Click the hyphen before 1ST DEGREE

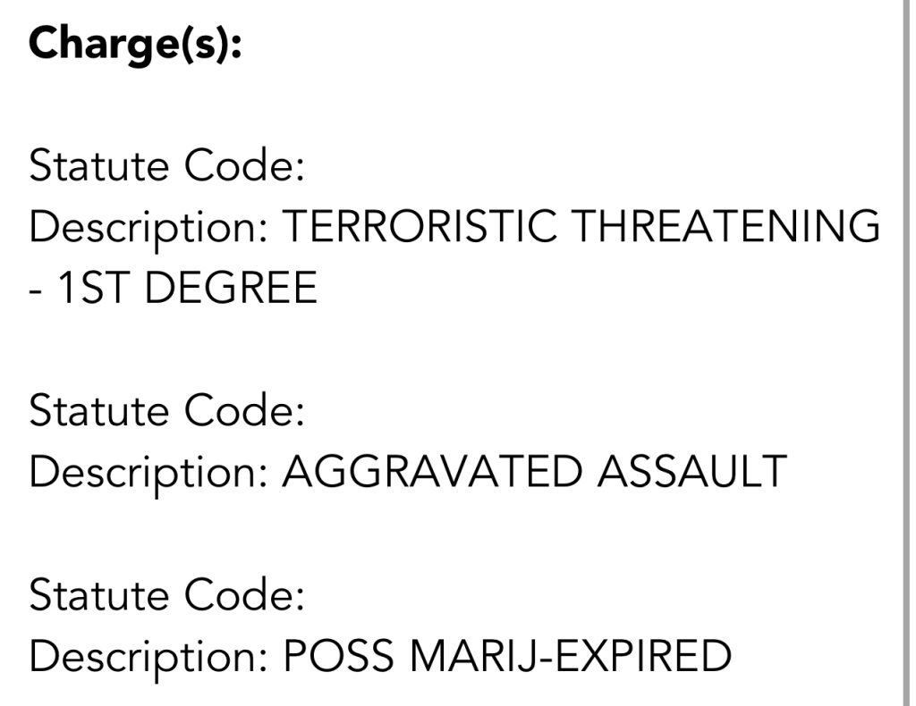click(x=35, y=290)
